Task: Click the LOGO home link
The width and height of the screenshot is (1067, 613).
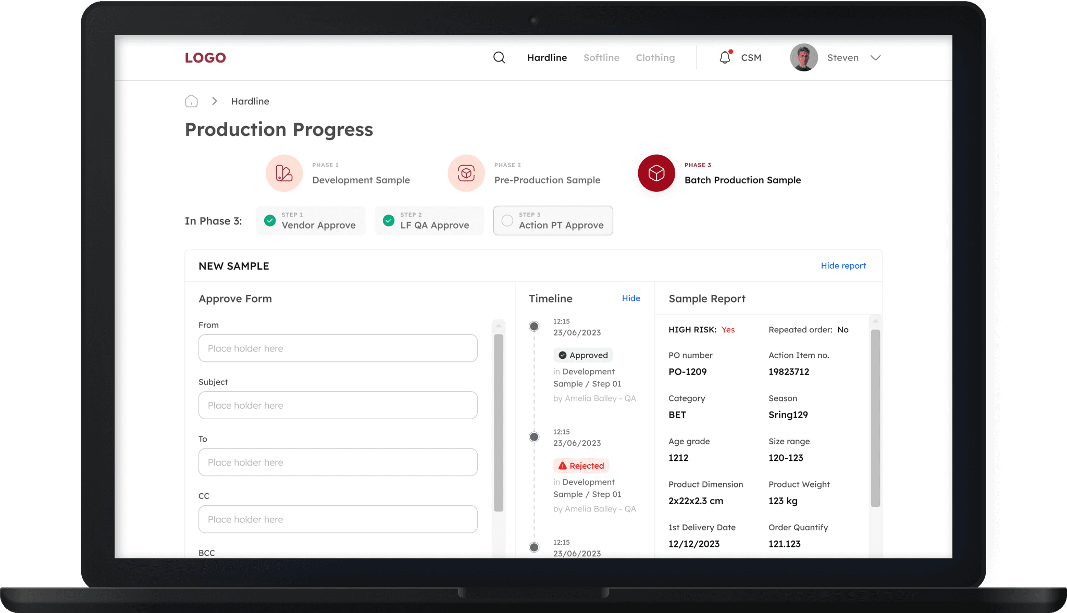Action: coord(205,58)
